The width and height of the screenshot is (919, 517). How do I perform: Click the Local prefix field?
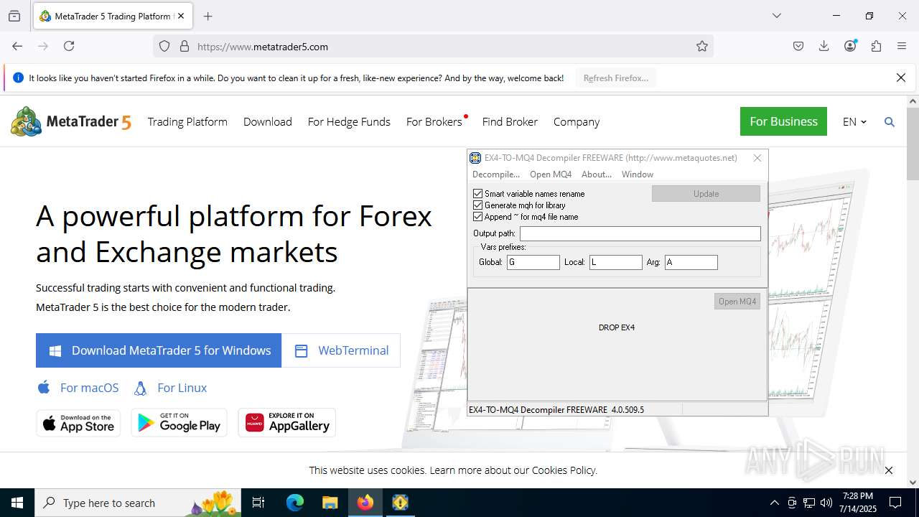pos(616,262)
